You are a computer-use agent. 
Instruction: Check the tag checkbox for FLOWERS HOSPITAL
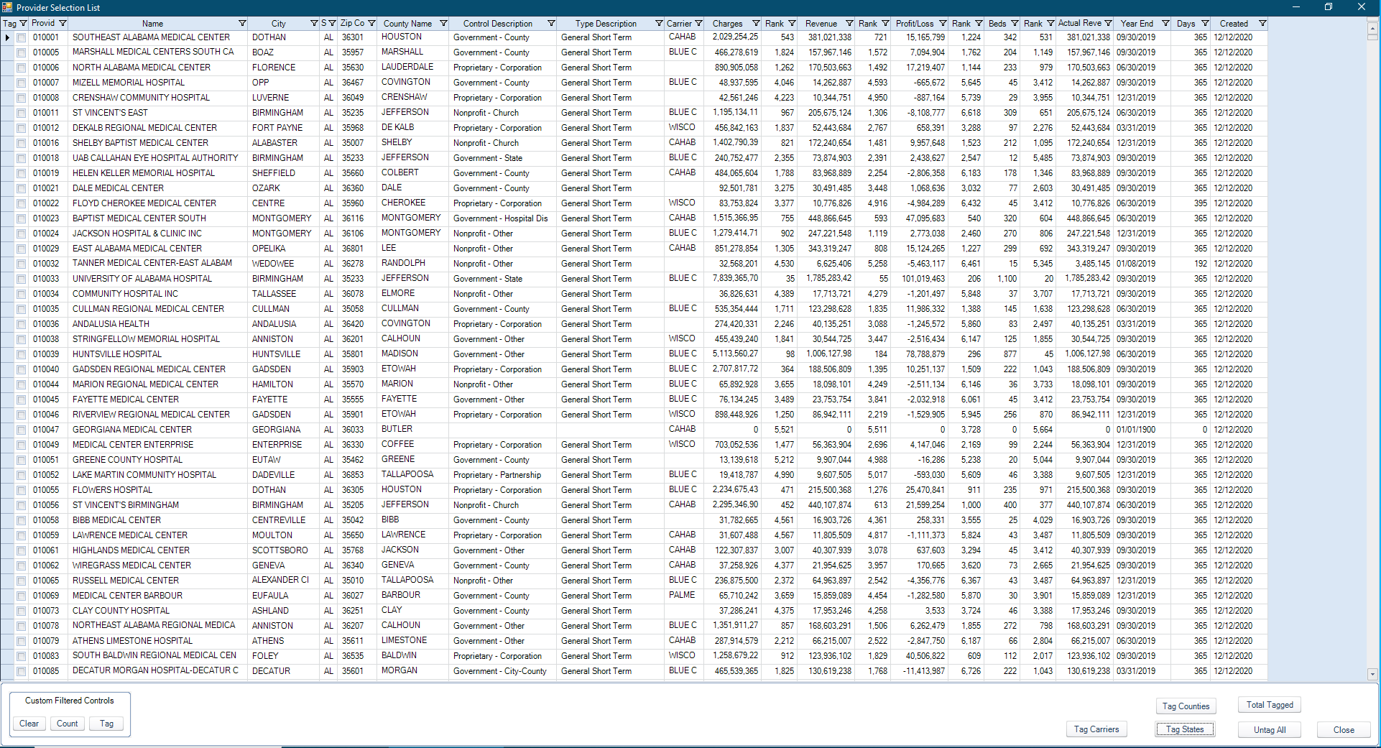(22, 489)
